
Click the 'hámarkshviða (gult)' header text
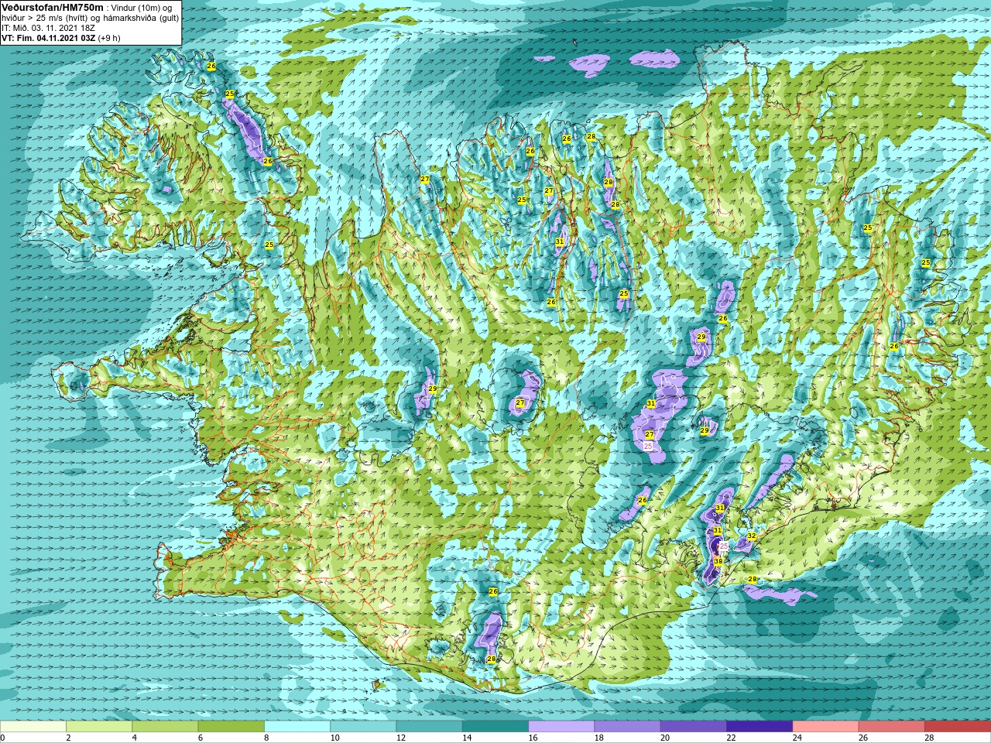[142, 18]
